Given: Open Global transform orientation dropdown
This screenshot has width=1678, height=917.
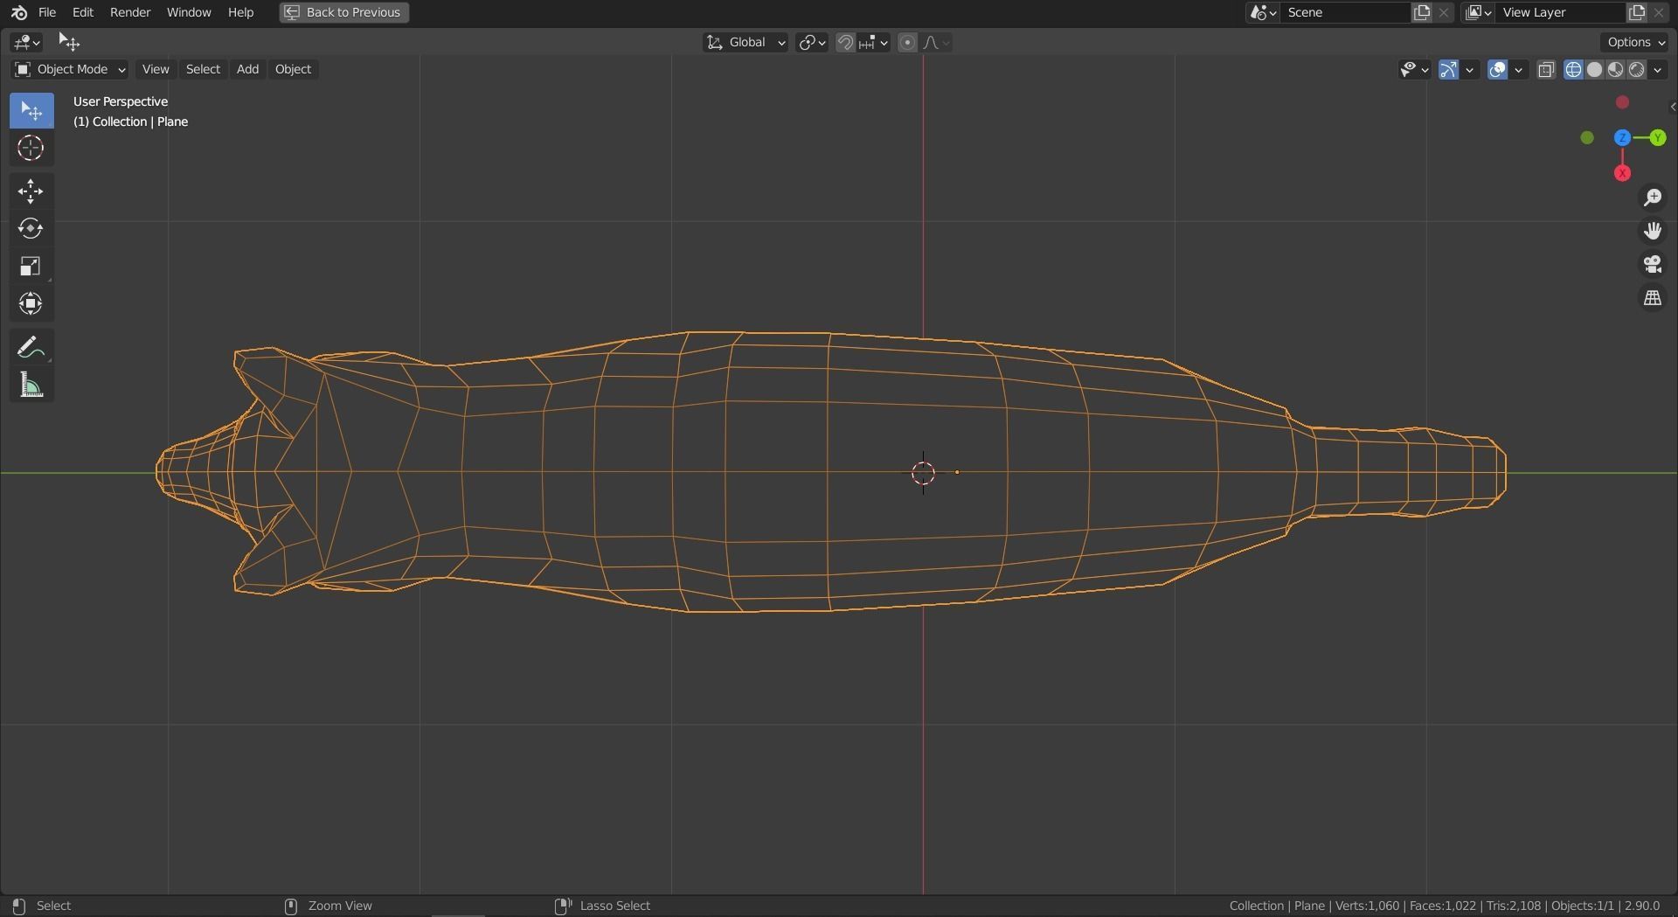Looking at the screenshot, I should coord(745,42).
